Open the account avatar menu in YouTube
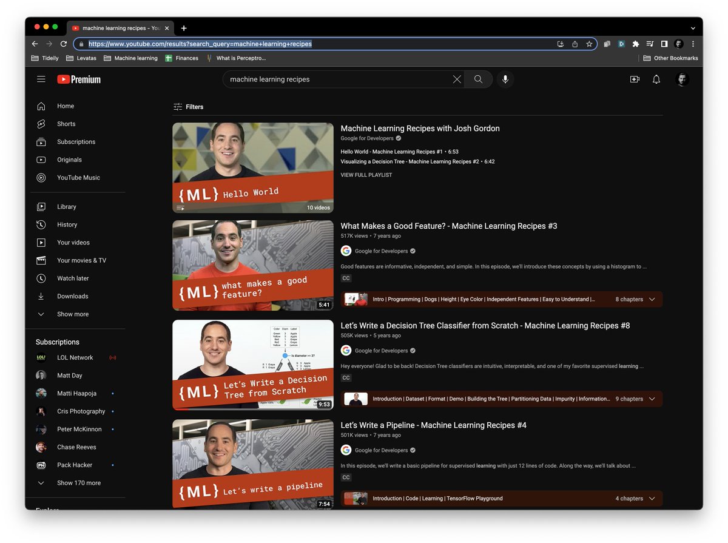728x543 pixels. [x=682, y=79]
